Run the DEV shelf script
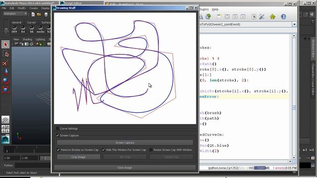The width and height of the screenshot is (317, 178). pos(14,30)
